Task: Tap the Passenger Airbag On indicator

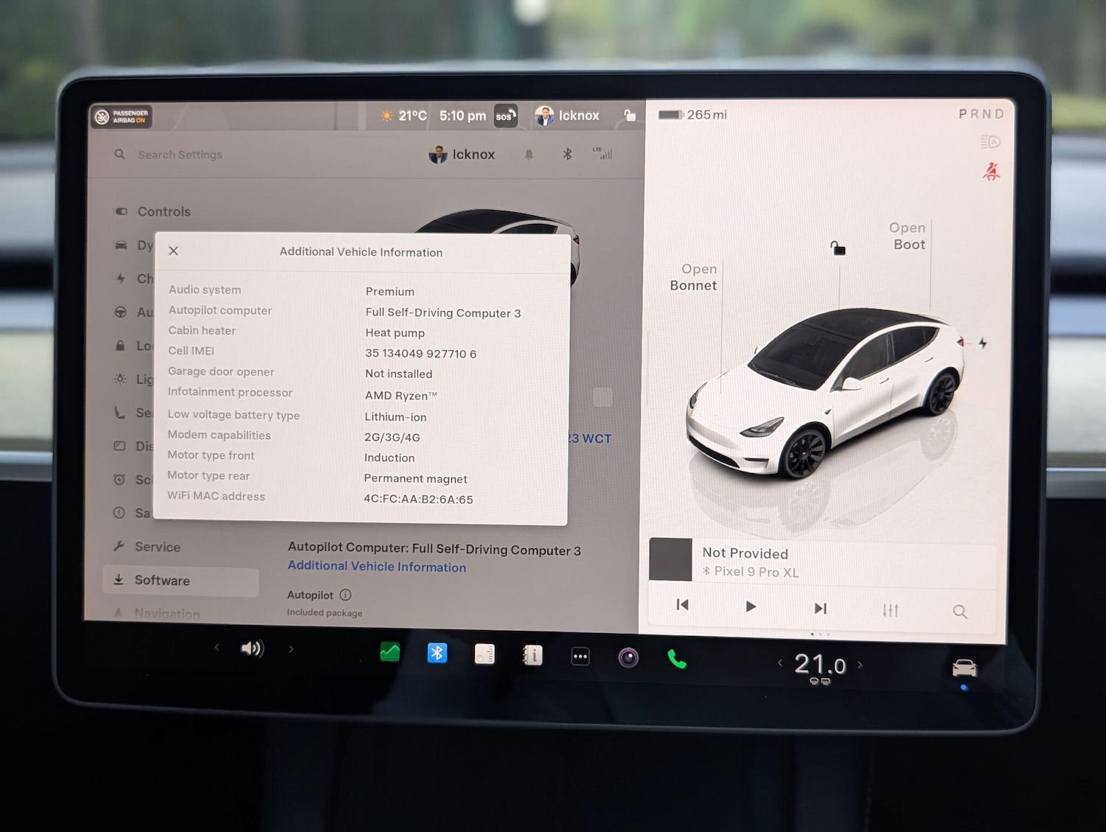Action: pyautogui.click(x=122, y=116)
